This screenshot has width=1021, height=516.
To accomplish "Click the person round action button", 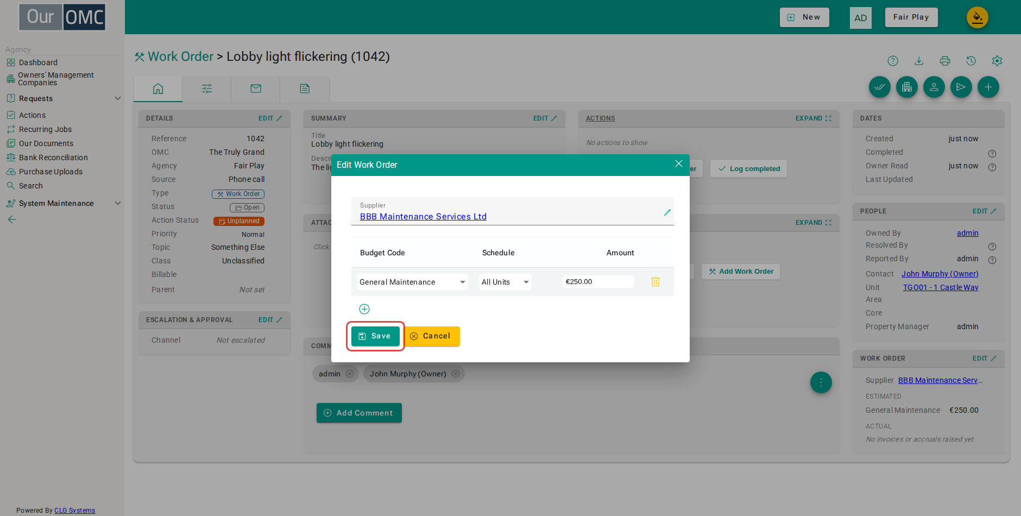I will coord(934,87).
